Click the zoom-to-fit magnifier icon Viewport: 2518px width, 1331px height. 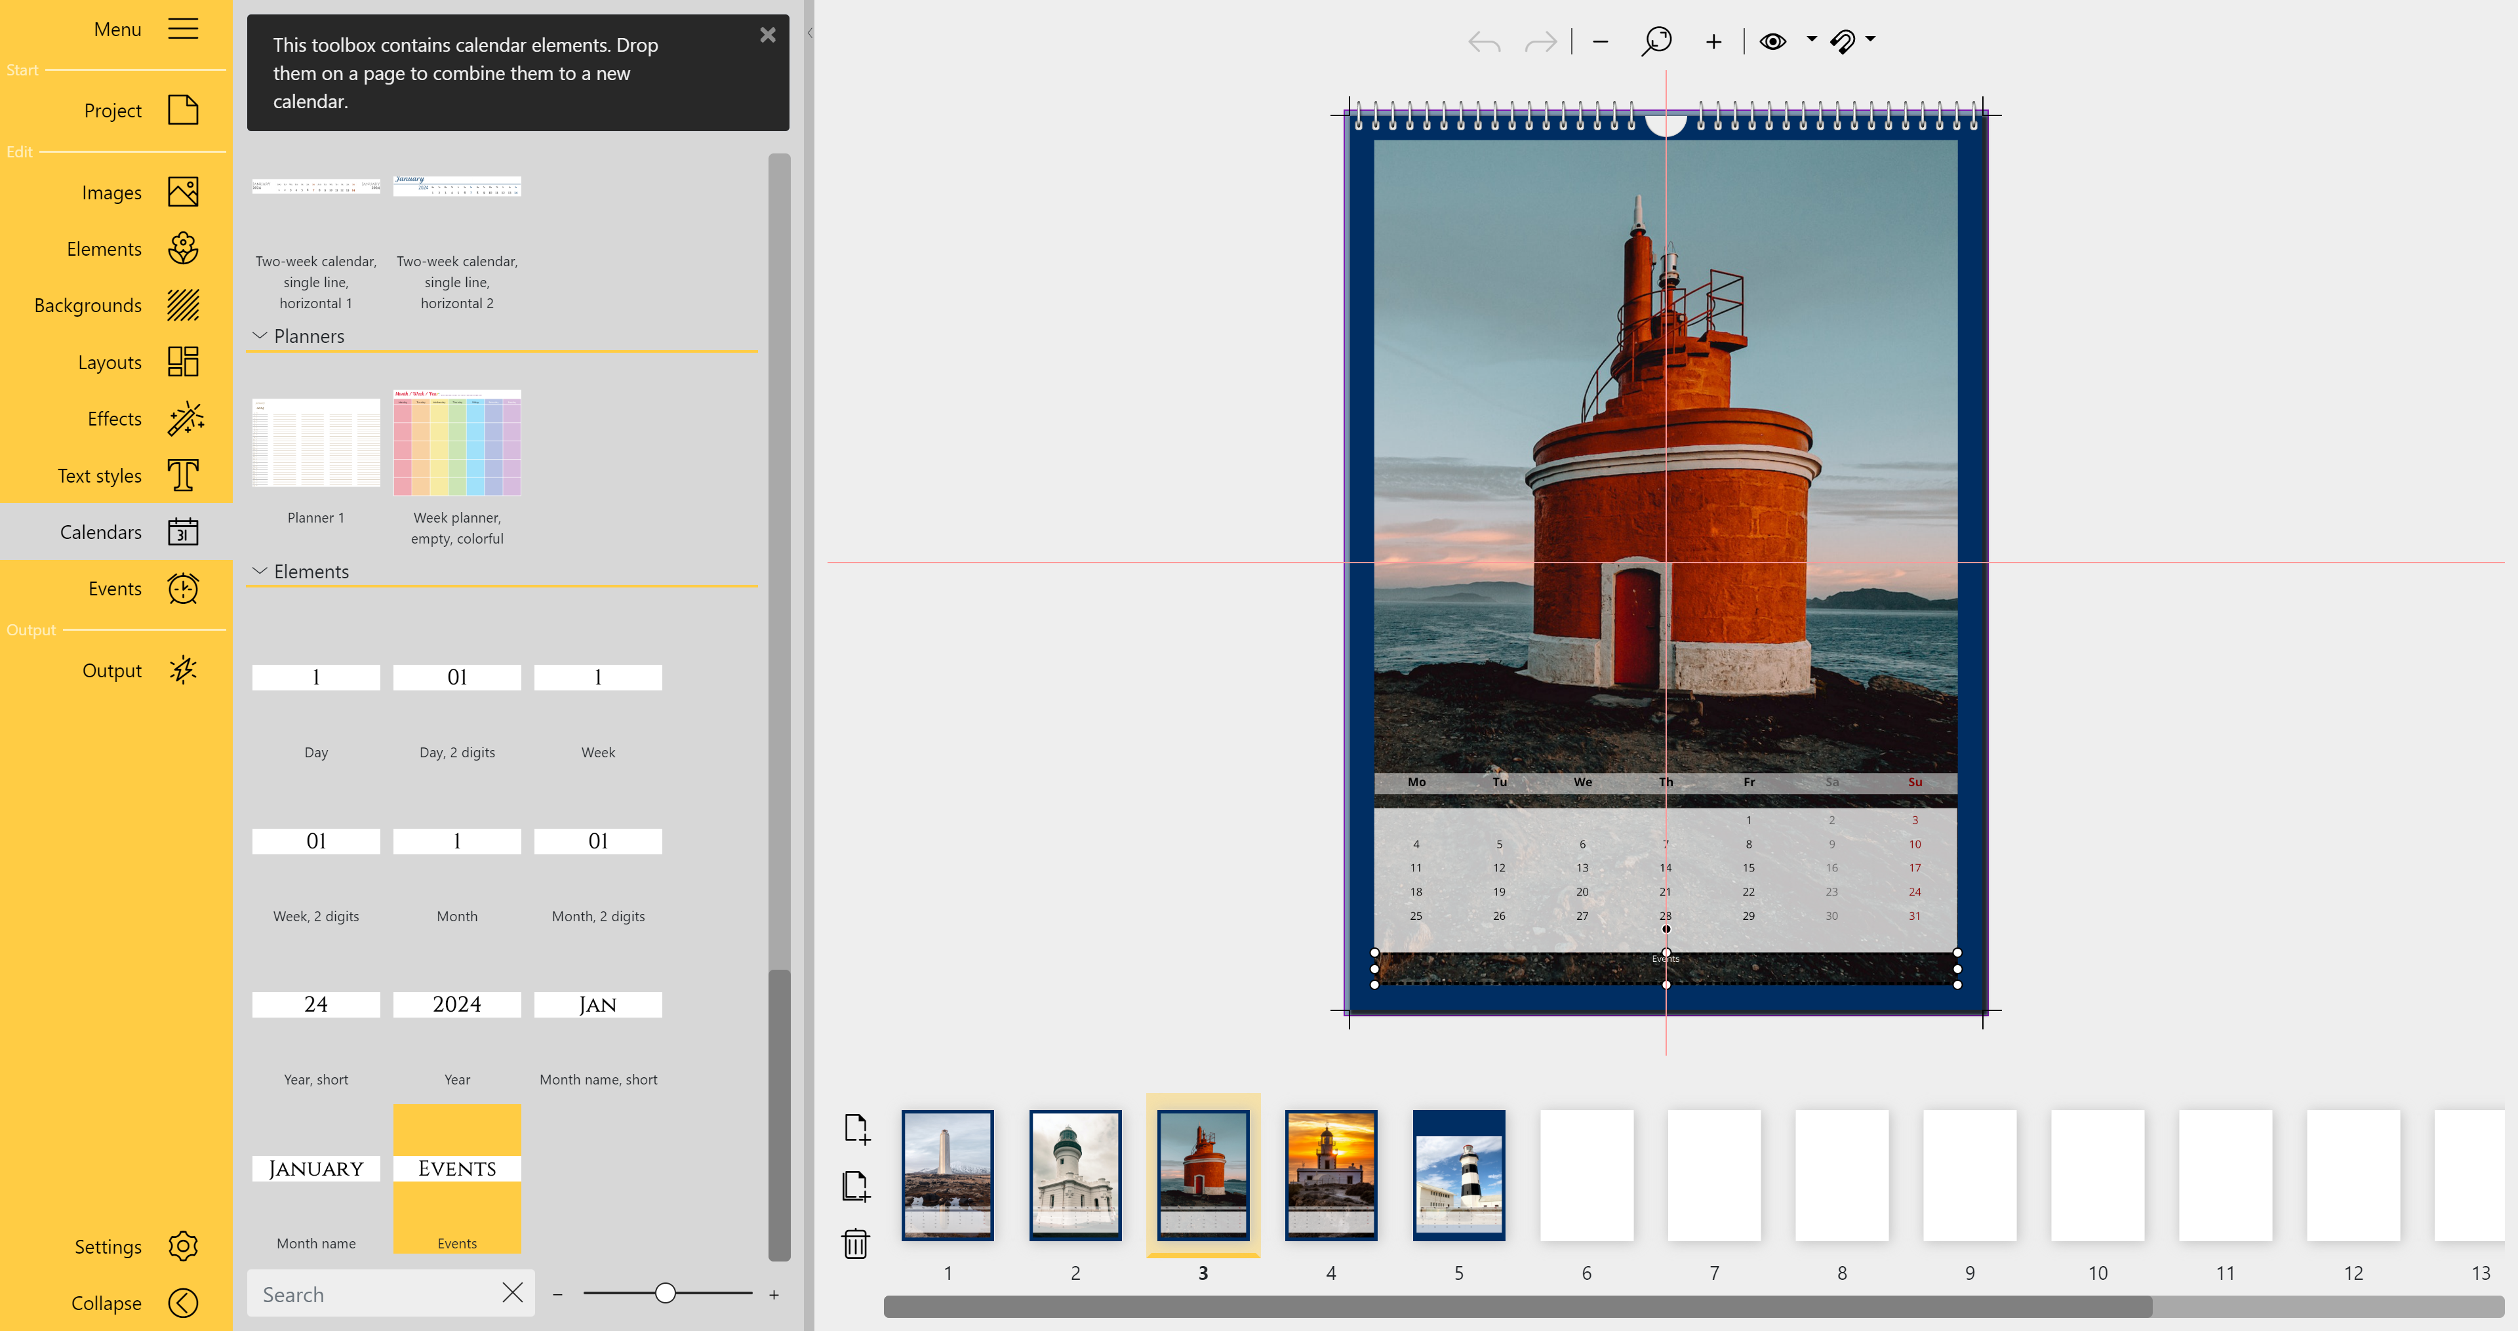[1657, 41]
